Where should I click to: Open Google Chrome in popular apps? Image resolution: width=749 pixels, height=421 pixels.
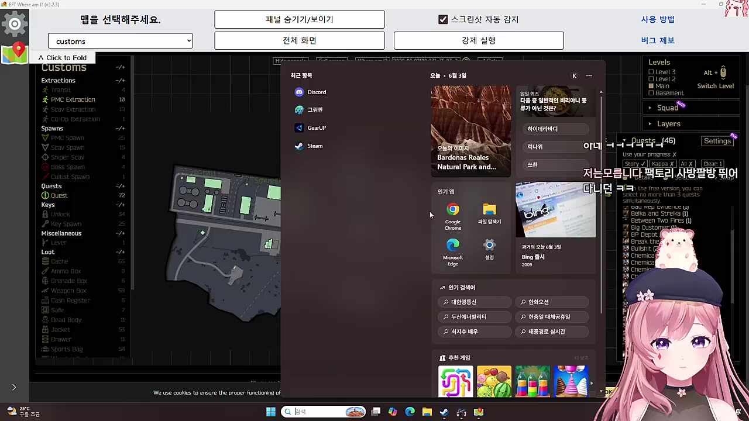pos(453,216)
